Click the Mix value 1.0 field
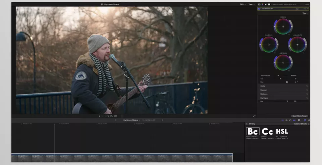The height and width of the screenshot is (165, 322). pyautogui.click(x=295, y=101)
